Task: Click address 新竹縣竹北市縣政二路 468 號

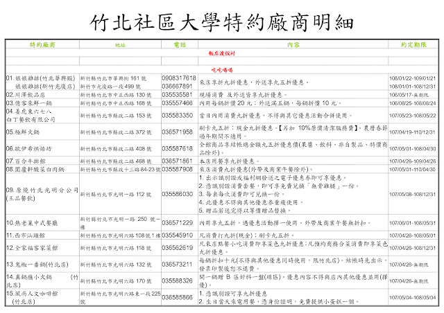Action: pyautogui.click(x=116, y=161)
